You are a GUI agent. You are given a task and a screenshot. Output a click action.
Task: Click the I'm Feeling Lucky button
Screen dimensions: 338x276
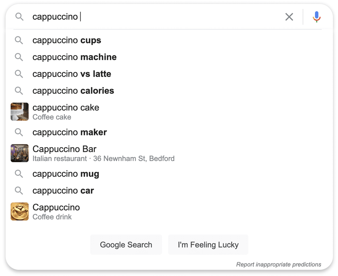(208, 245)
